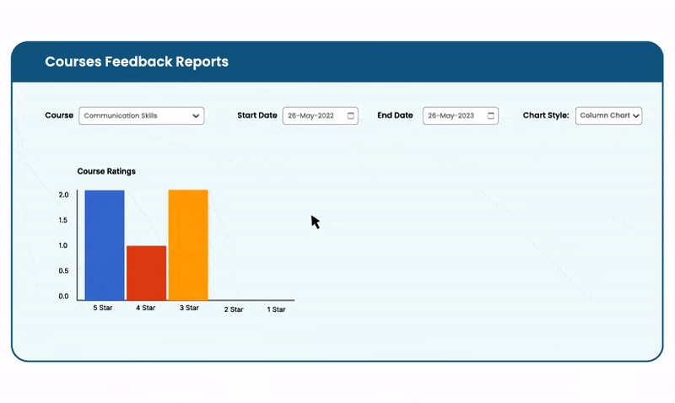The image size is (675, 403).
Task: Open the Course dropdown showing Communication Skills
Action: pyautogui.click(x=141, y=116)
